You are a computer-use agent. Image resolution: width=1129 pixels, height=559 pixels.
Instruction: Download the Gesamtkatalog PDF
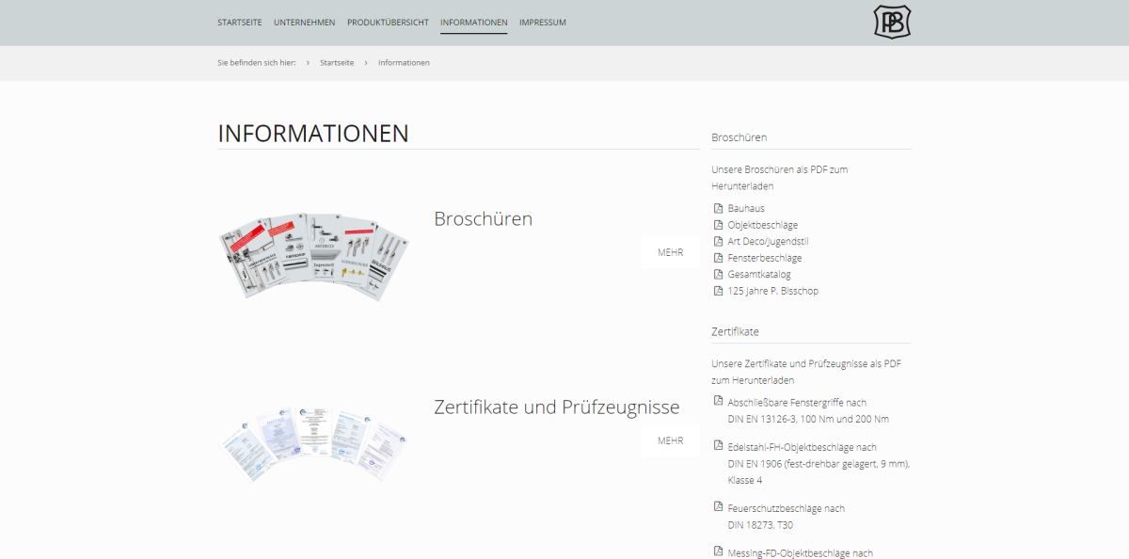759,275
